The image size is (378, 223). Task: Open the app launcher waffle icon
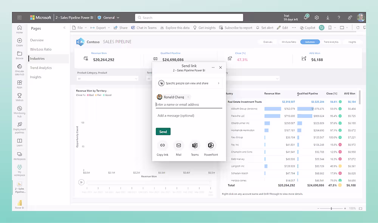coord(19,17)
